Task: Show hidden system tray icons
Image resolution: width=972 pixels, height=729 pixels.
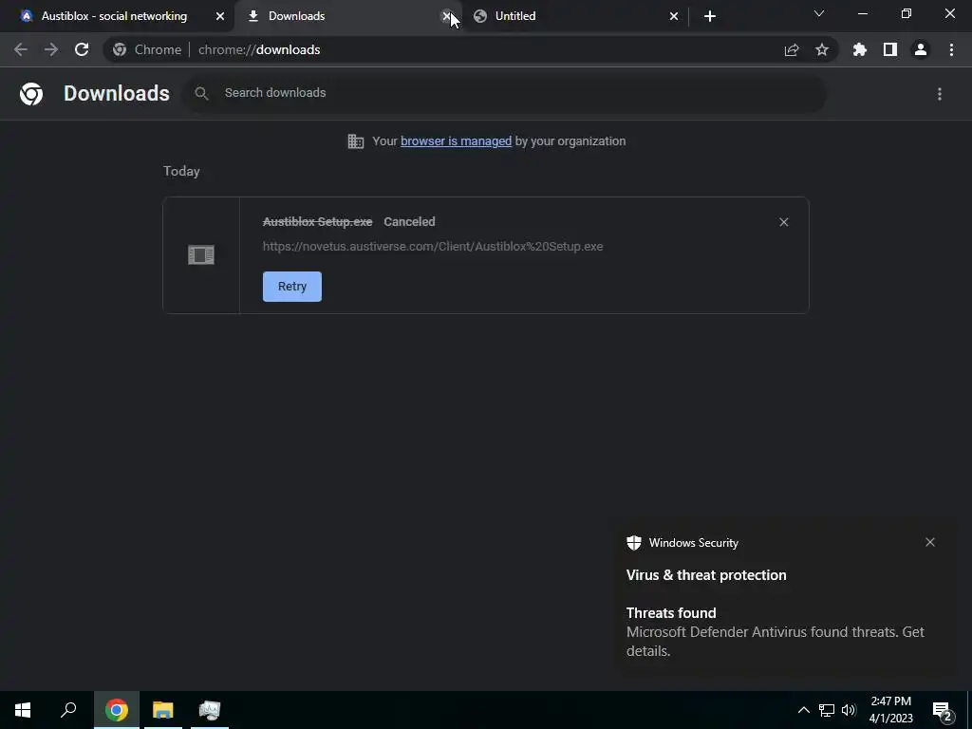Action: [803, 710]
